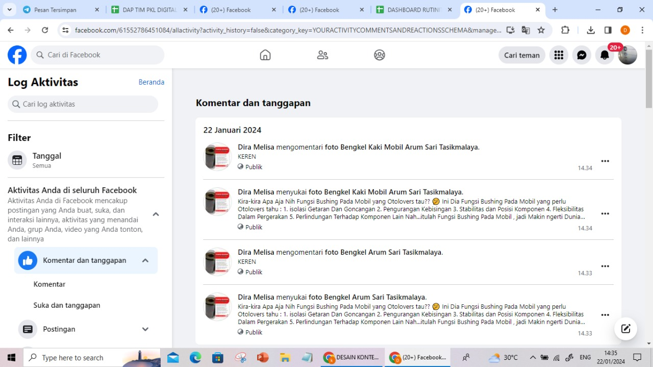Open the DESAIN KONTE Chrome taskbar window
The height and width of the screenshot is (367, 653).
click(x=352, y=357)
